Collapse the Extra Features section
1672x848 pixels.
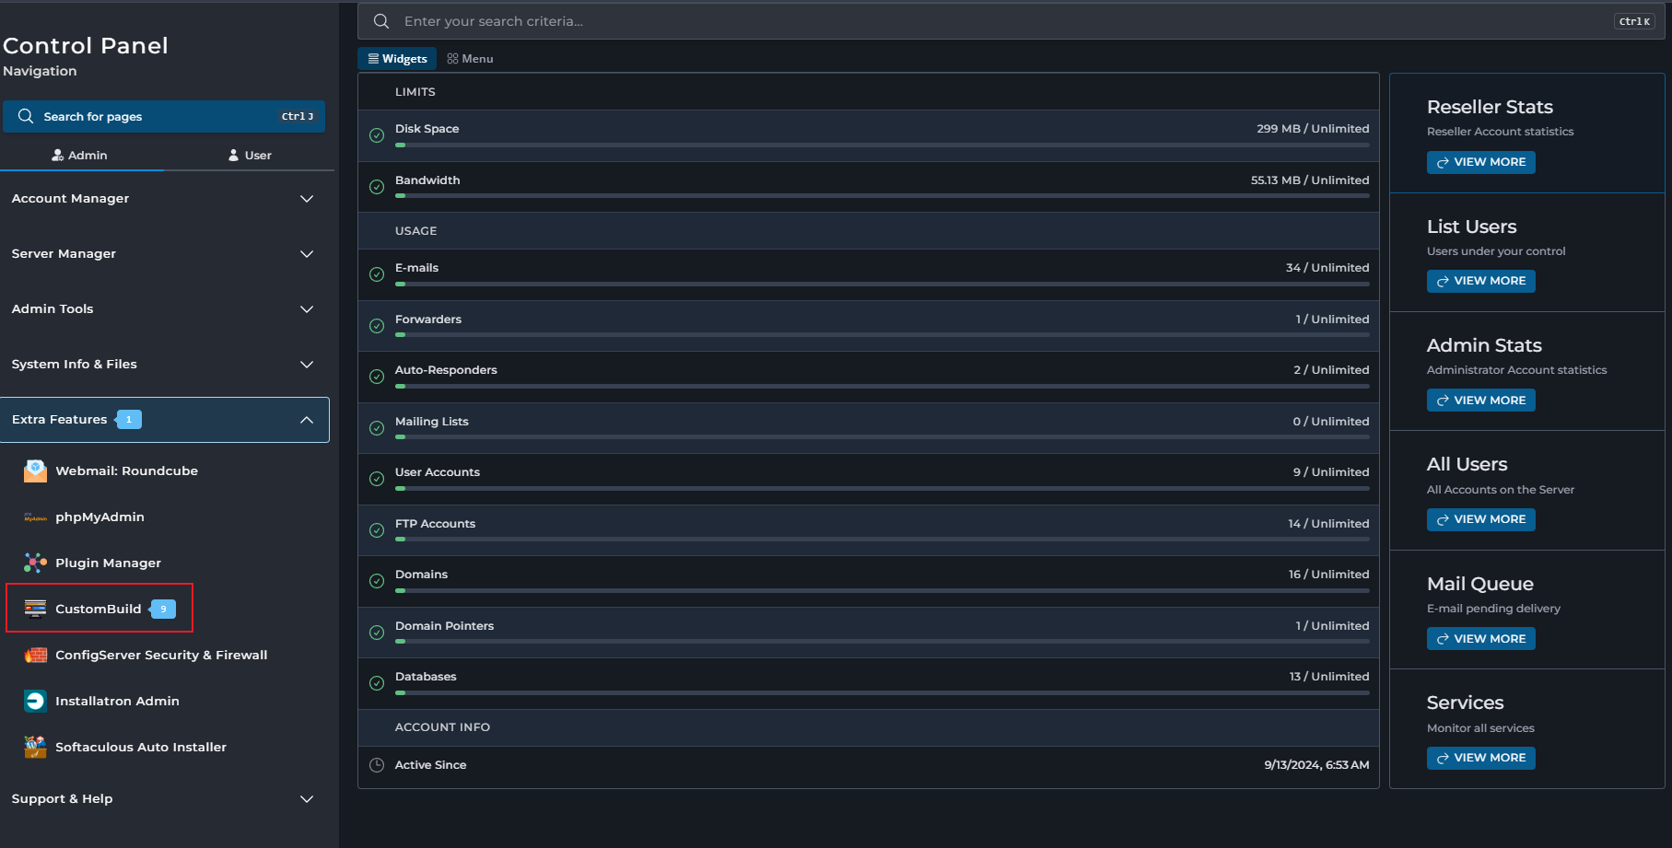click(x=165, y=420)
